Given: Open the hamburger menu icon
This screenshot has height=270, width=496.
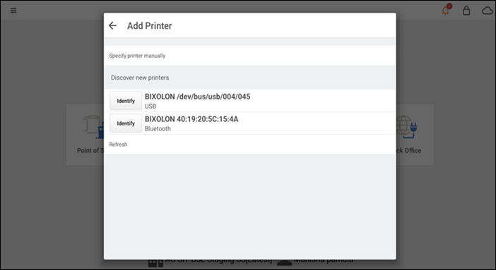Looking at the screenshot, I should pos(13,11).
